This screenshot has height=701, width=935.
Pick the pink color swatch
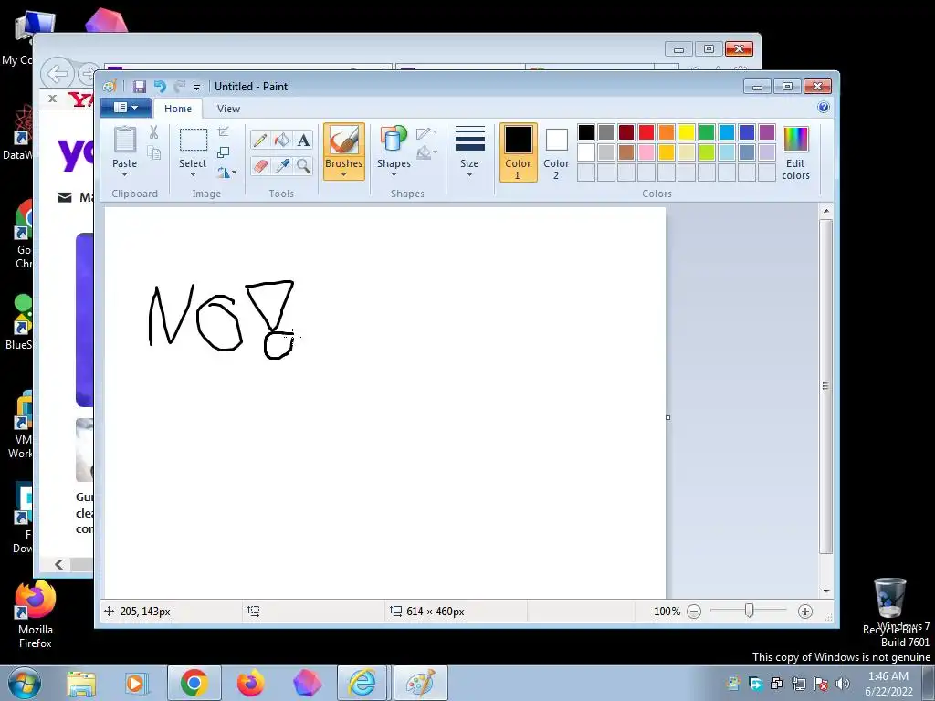point(646,152)
